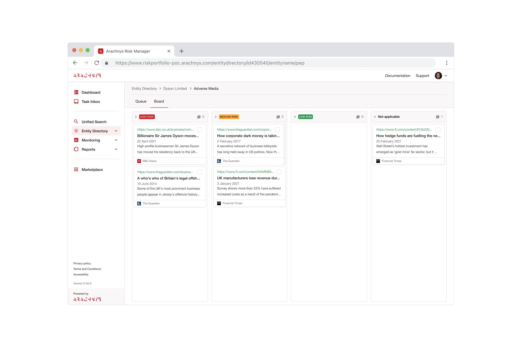
Task: Close the Arachnys Risk Manager tab
Action: [169, 51]
